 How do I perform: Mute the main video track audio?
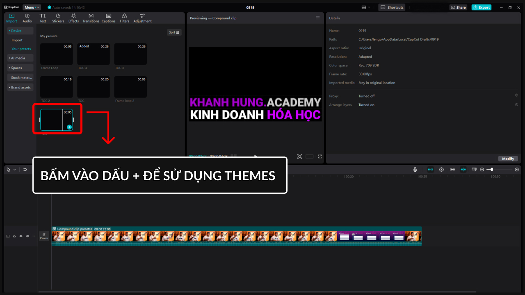pyautogui.click(x=27, y=236)
